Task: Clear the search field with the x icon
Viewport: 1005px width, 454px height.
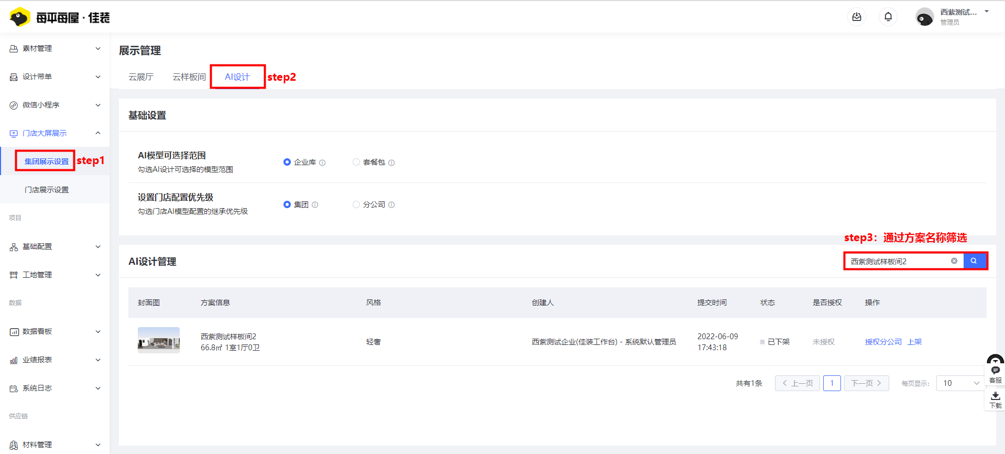Action: [x=954, y=261]
